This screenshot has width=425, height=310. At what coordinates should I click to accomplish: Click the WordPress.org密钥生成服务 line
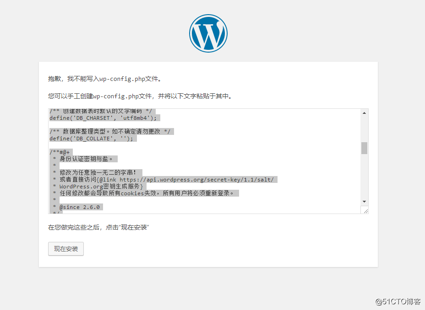click(x=98, y=187)
